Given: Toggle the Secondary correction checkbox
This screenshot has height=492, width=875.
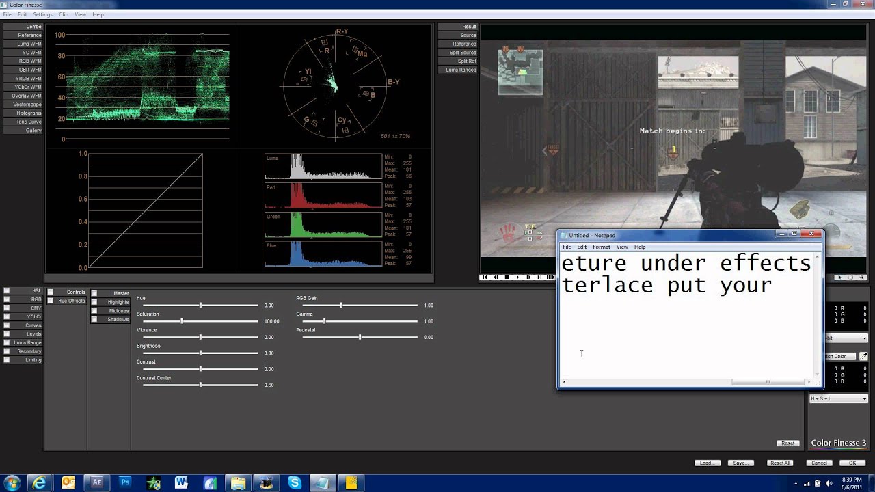Looking at the screenshot, I should [x=7, y=351].
